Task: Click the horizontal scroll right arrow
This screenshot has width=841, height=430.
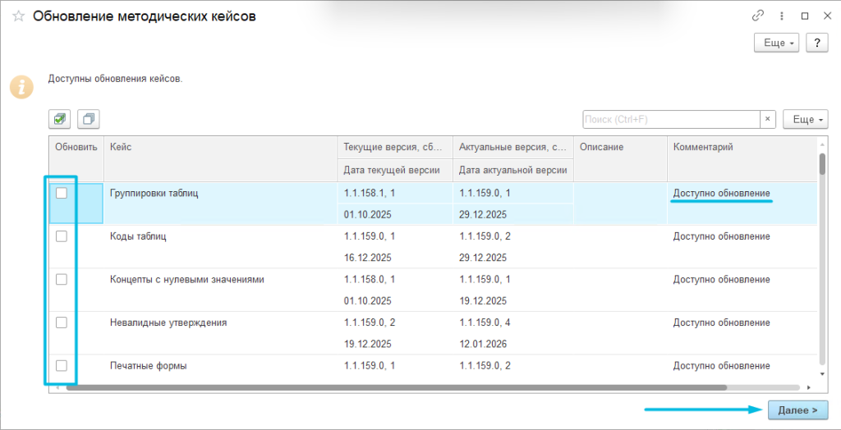Action: (x=809, y=387)
